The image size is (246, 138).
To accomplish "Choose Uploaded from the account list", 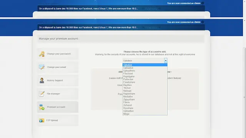I will (145, 68).
